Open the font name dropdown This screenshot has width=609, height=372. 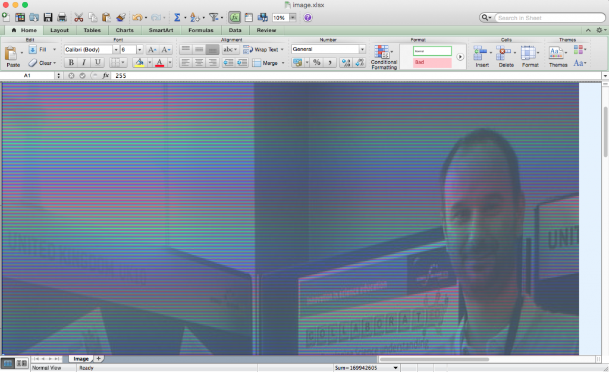click(x=115, y=50)
